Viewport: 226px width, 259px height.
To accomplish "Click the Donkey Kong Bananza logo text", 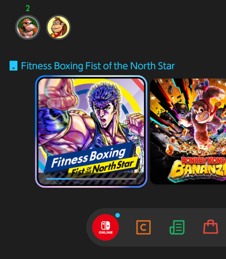I will pos(197,168).
